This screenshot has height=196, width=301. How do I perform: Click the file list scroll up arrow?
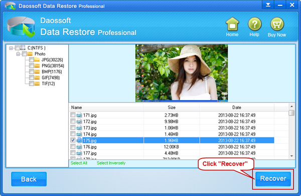[x=291, y=106]
